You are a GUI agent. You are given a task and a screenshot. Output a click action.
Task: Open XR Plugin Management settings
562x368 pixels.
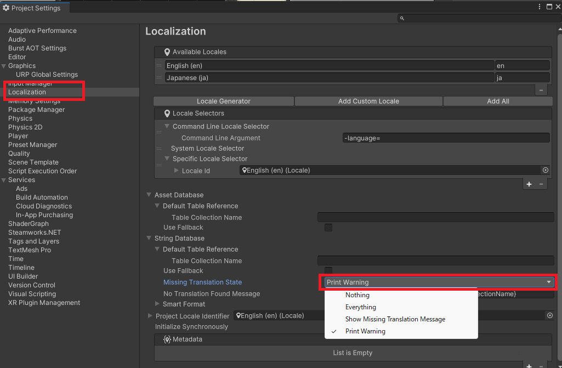pos(44,303)
